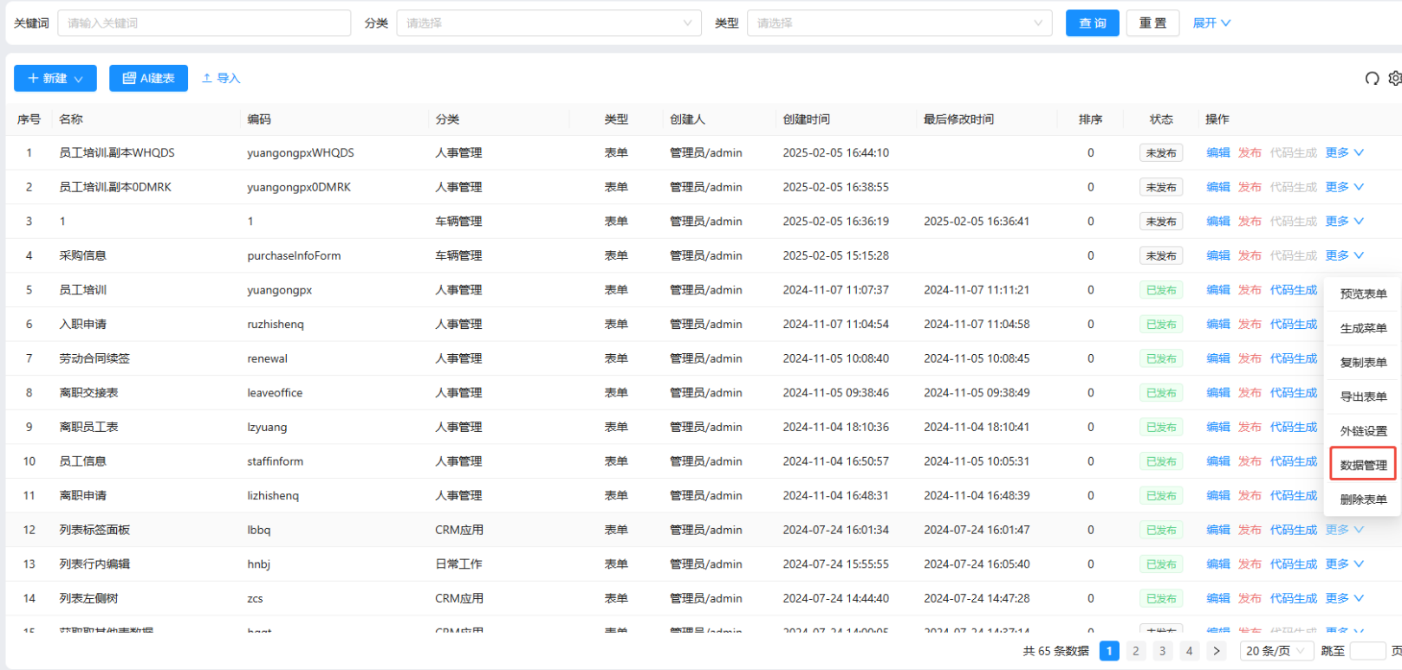Expand the 类型 select dropdown
The width and height of the screenshot is (1402, 670).
[x=899, y=23]
